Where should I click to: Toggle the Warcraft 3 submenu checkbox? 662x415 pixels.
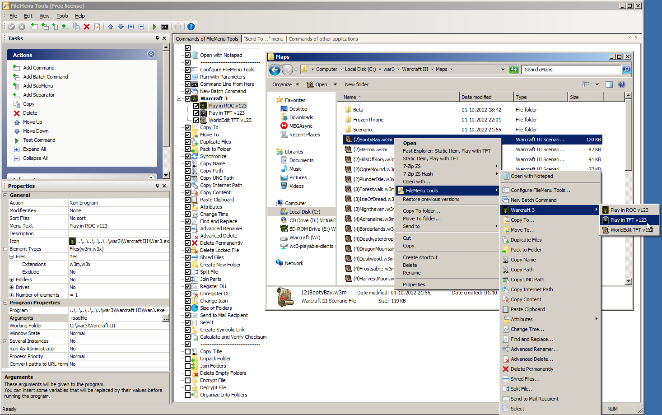(x=187, y=98)
